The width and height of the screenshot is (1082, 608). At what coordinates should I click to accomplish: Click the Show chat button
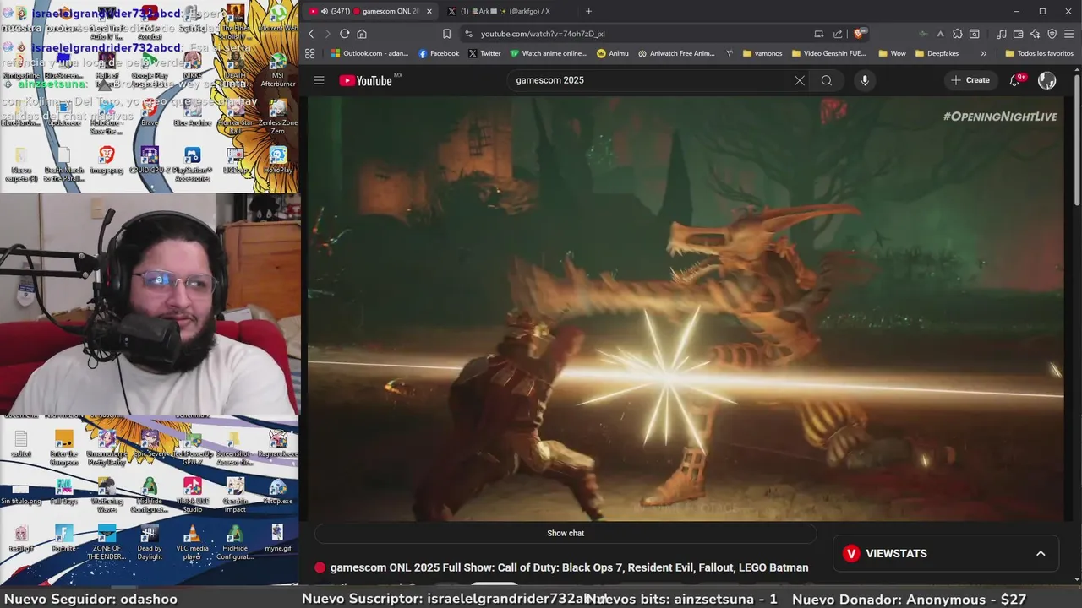(566, 534)
